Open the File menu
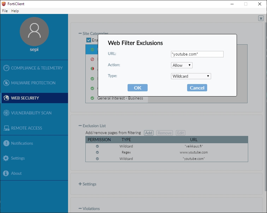 click(x=5, y=11)
